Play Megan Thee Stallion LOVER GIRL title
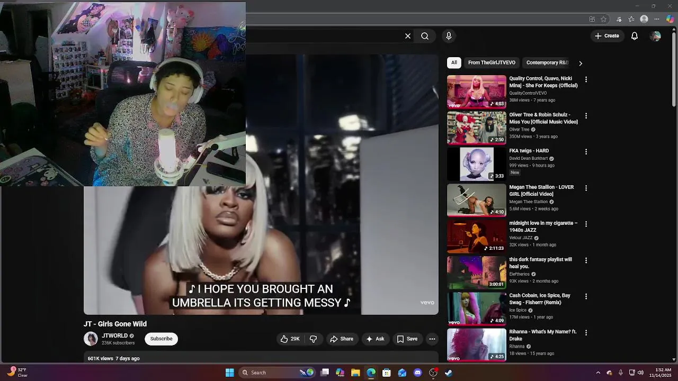678x381 pixels. pos(541,190)
